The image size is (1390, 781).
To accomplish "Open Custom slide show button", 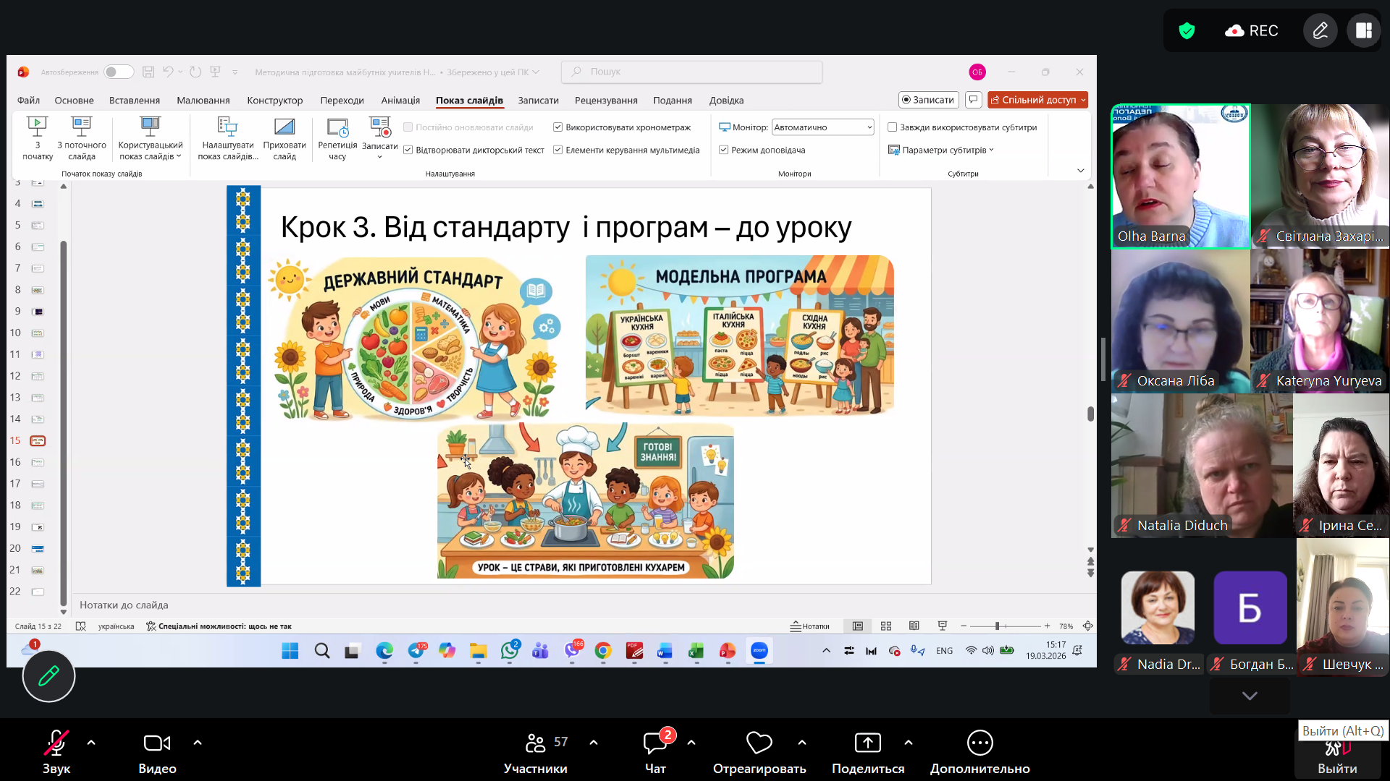I will [150, 137].
